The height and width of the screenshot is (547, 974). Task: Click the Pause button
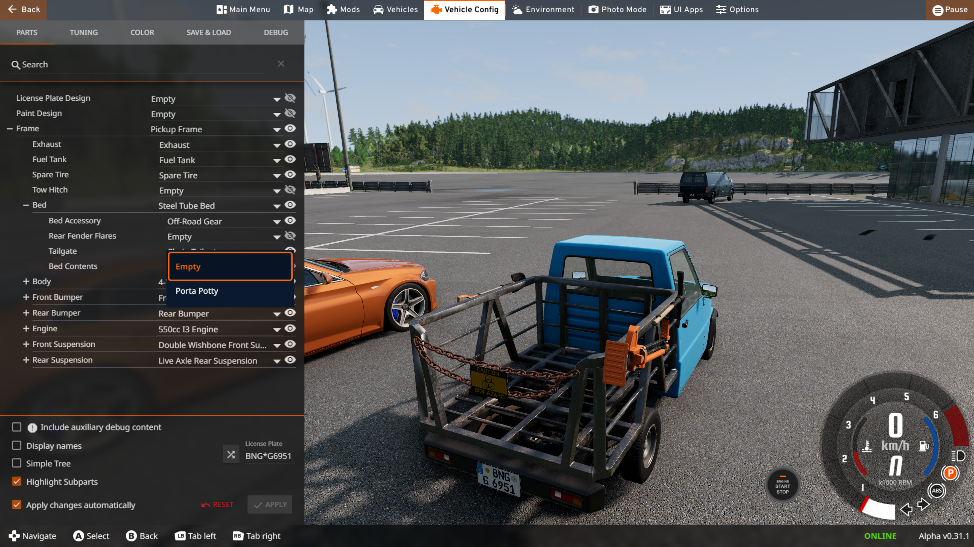coord(950,9)
